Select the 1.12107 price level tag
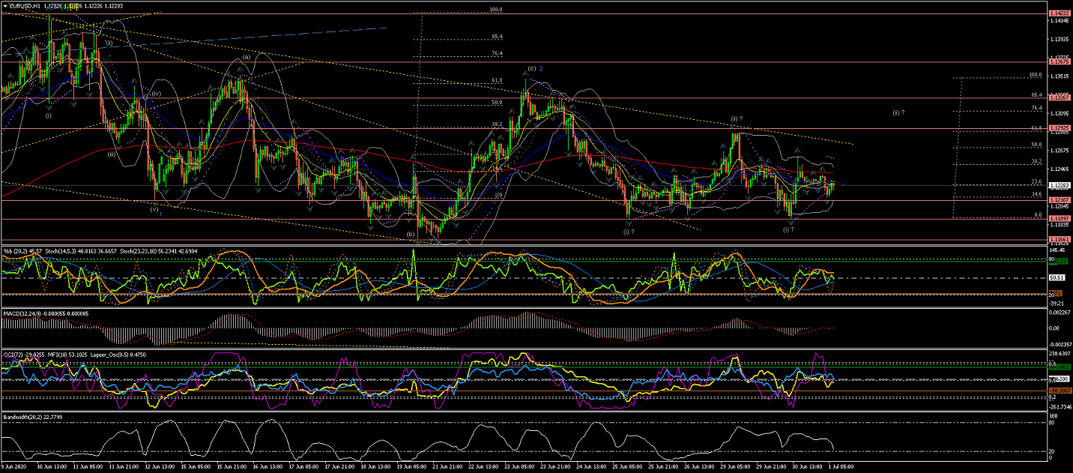This screenshot has width=1073, height=473. point(1059,200)
